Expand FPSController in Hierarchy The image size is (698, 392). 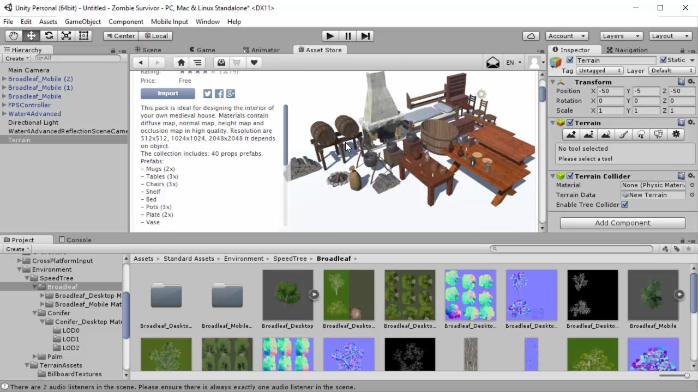(4, 105)
